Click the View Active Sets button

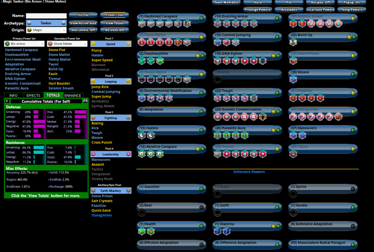tap(83, 23)
